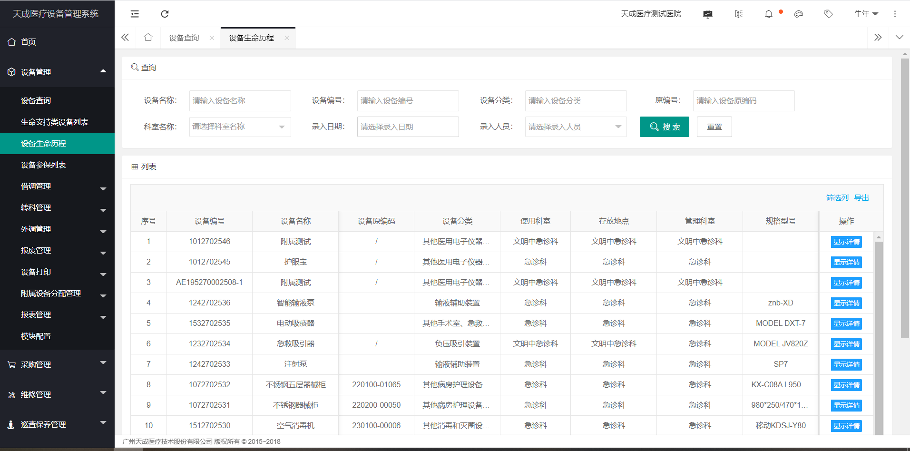Expand 设备打印 submenu
Screen dimensions: 910x451
pos(57,272)
